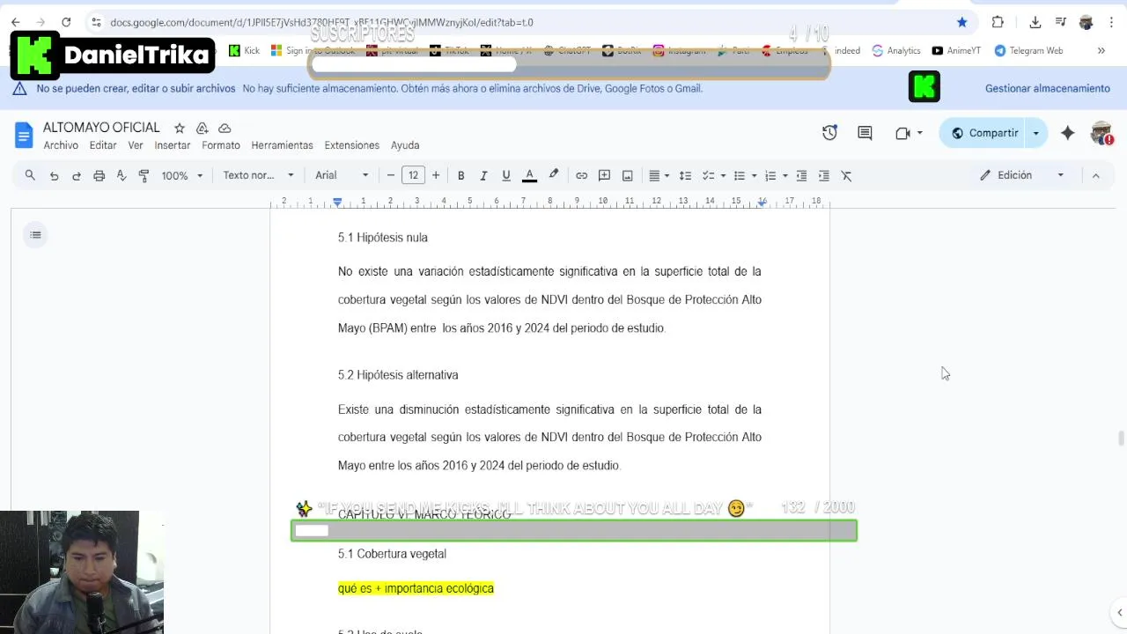The image size is (1127, 634).
Task: Insert an image from toolbar
Action: point(627,175)
